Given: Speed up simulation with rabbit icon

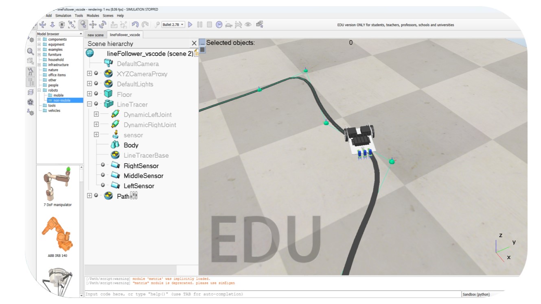Looking at the screenshot, I should tap(239, 25).
